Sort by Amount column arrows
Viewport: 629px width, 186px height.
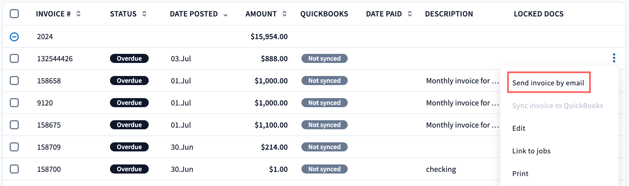click(x=284, y=14)
